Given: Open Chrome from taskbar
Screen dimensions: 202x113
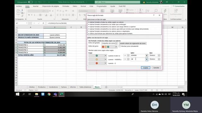Looking at the screenshot, I should point(49,94).
